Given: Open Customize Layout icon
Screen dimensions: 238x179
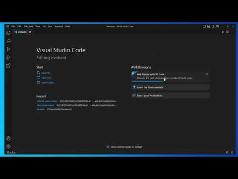Looking at the screenshot, I should [x=218, y=26].
